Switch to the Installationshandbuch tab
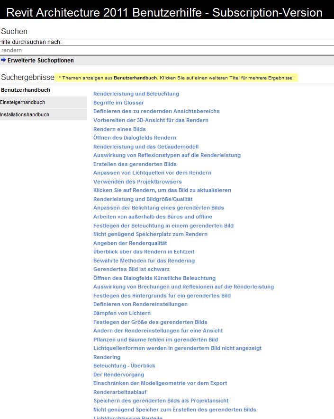The height and width of the screenshot is (419, 334). (x=44, y=114)
